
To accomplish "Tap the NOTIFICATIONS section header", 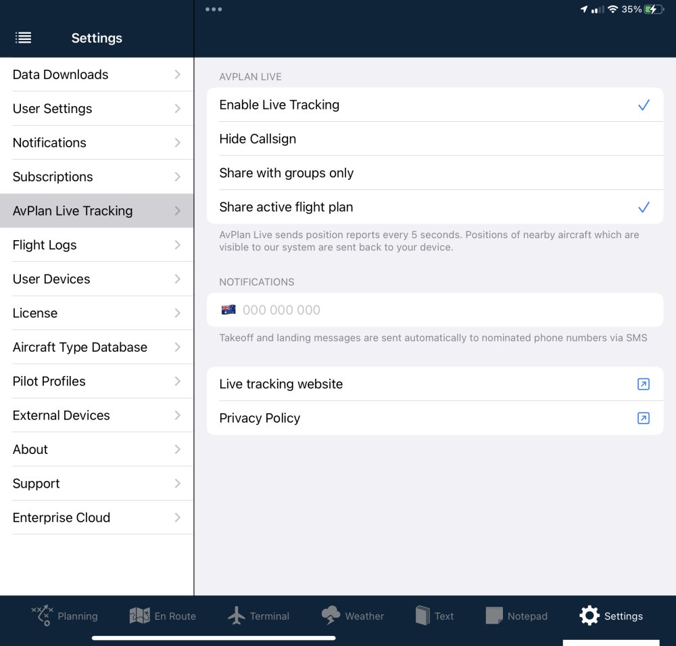I will (256, 282).
